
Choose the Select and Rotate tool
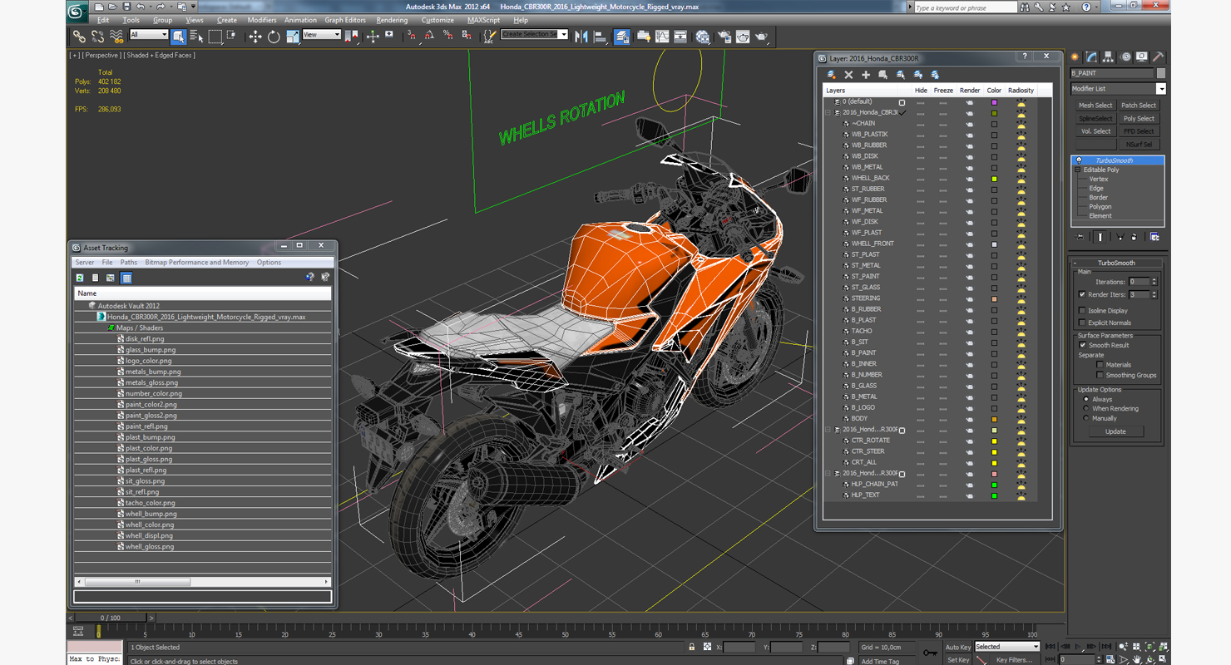point(274,37)
